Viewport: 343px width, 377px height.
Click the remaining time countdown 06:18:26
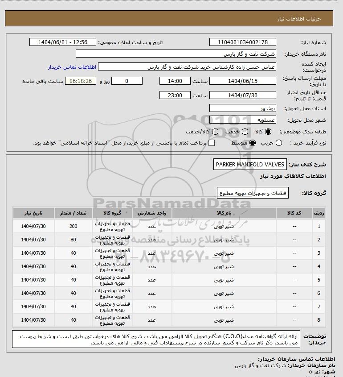point(81,81)
